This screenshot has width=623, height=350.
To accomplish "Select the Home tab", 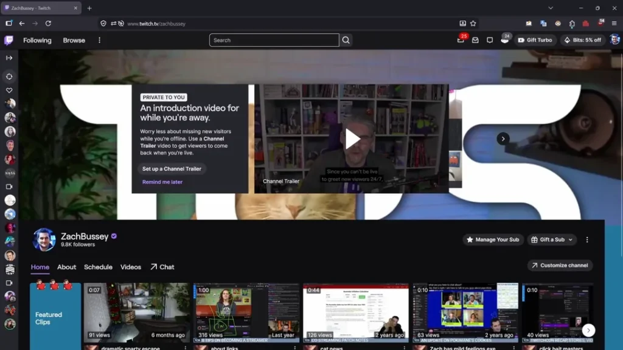I will pyautogui.click(x=40, y=267).
